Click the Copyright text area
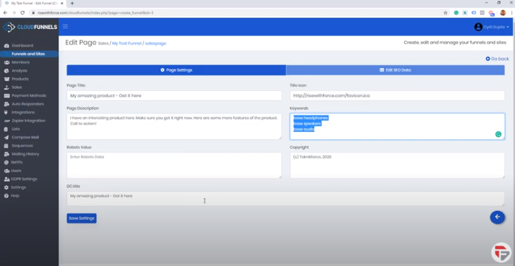Screen dimensions: 515x266 (396, 164)
